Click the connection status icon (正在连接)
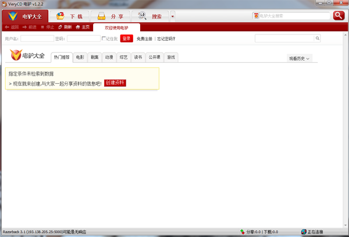The height and width of the screenshot is (237, 349). 304,232
